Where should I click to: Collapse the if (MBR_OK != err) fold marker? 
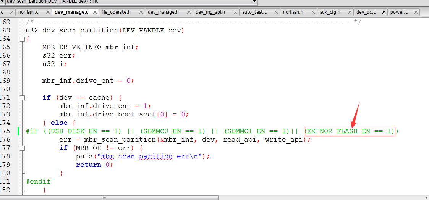[23, 148]
